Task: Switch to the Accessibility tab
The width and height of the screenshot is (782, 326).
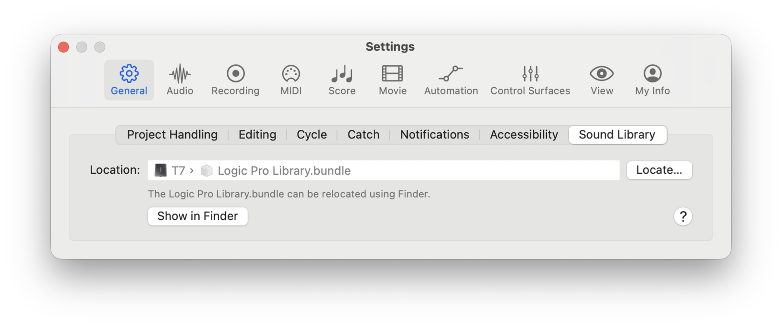Action: click(x=524, y=135)
